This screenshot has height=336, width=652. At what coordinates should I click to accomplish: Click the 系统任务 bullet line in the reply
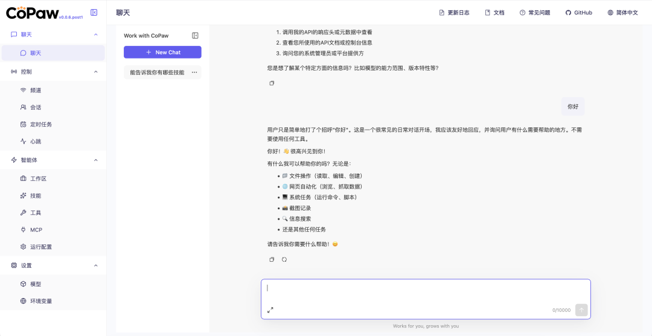(x=320, y=197)
